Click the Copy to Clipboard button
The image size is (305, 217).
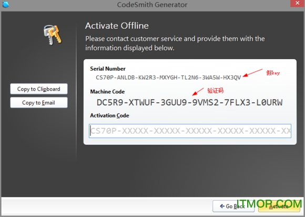coord(39,89)
